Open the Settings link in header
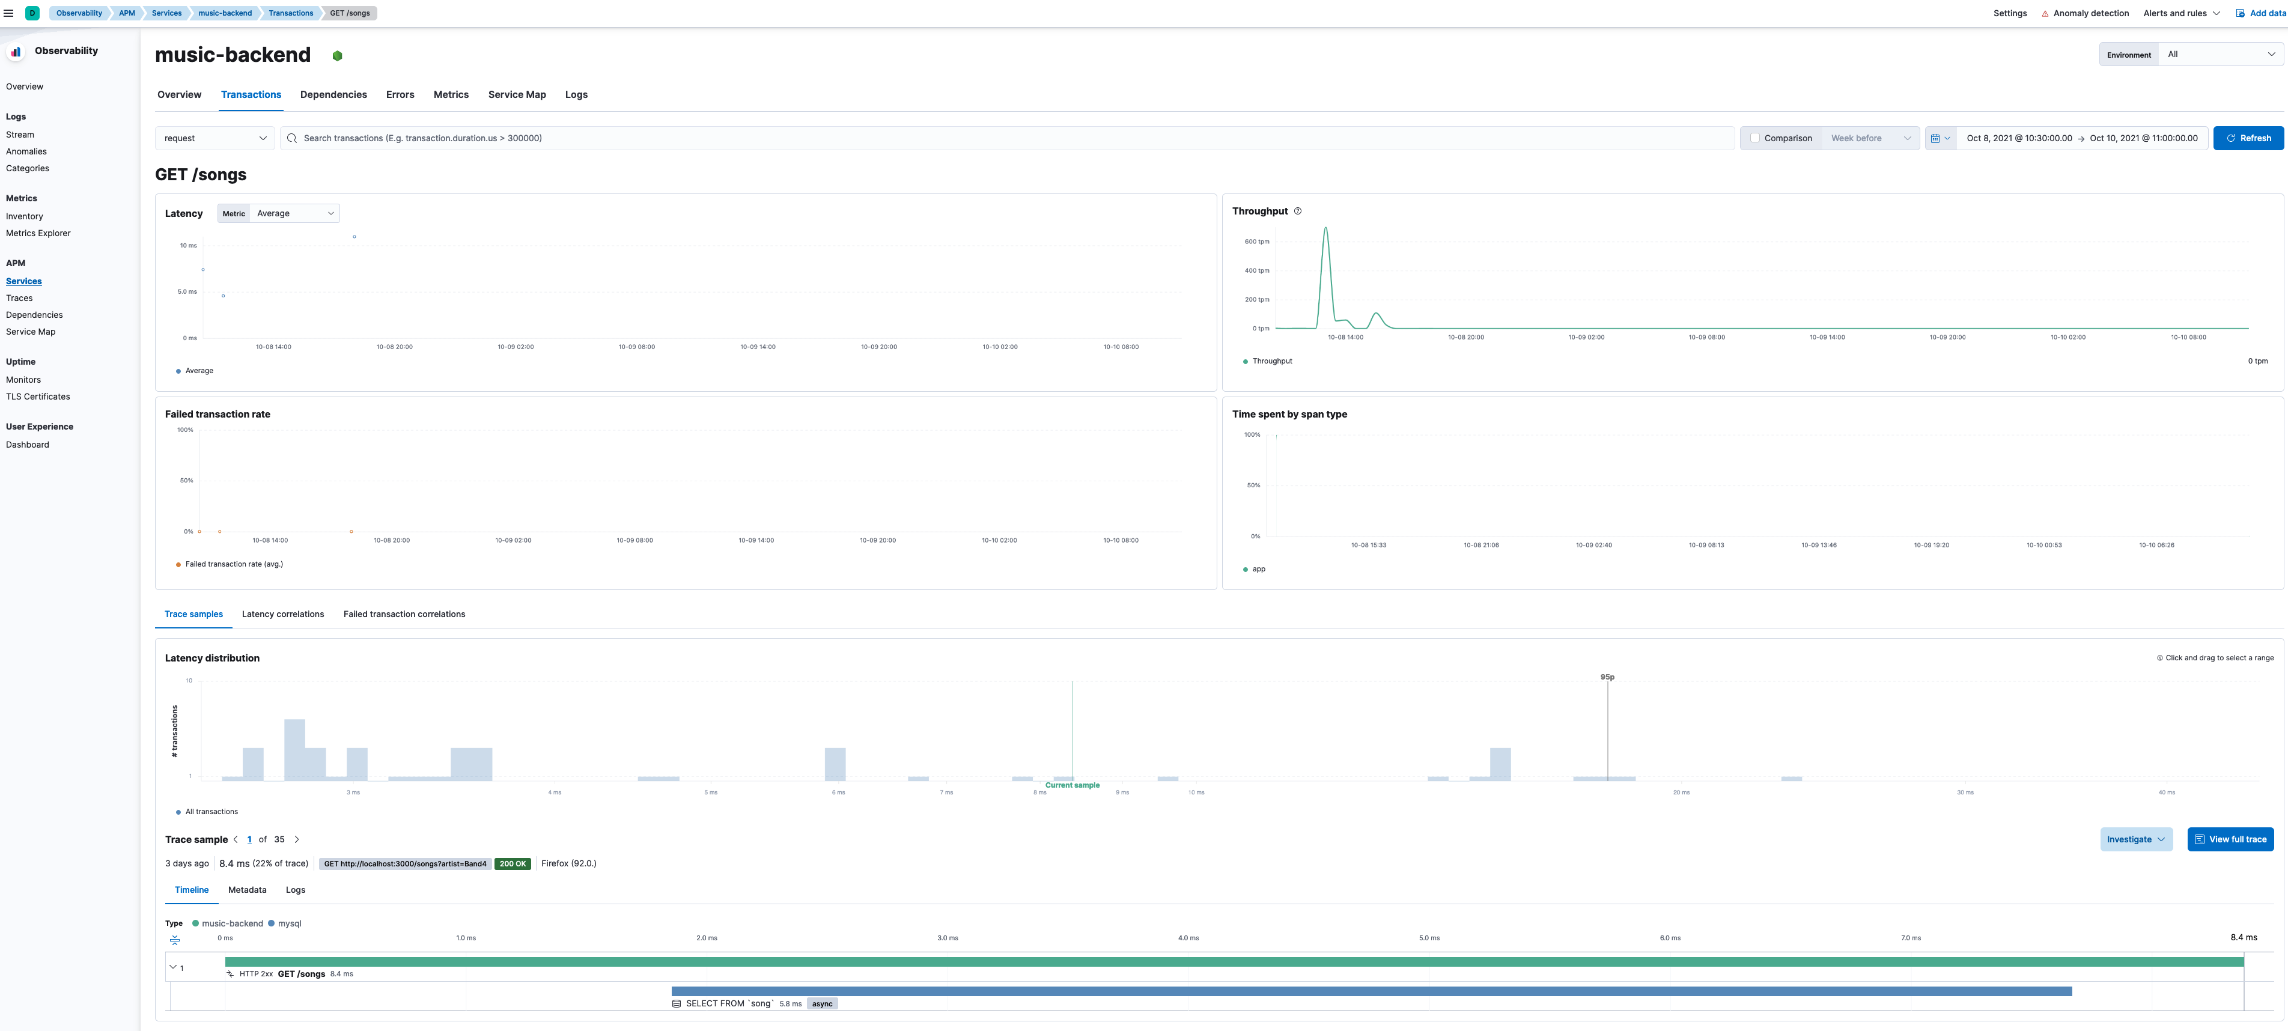2288x1031 pixels. click(x=2010, y=13)
